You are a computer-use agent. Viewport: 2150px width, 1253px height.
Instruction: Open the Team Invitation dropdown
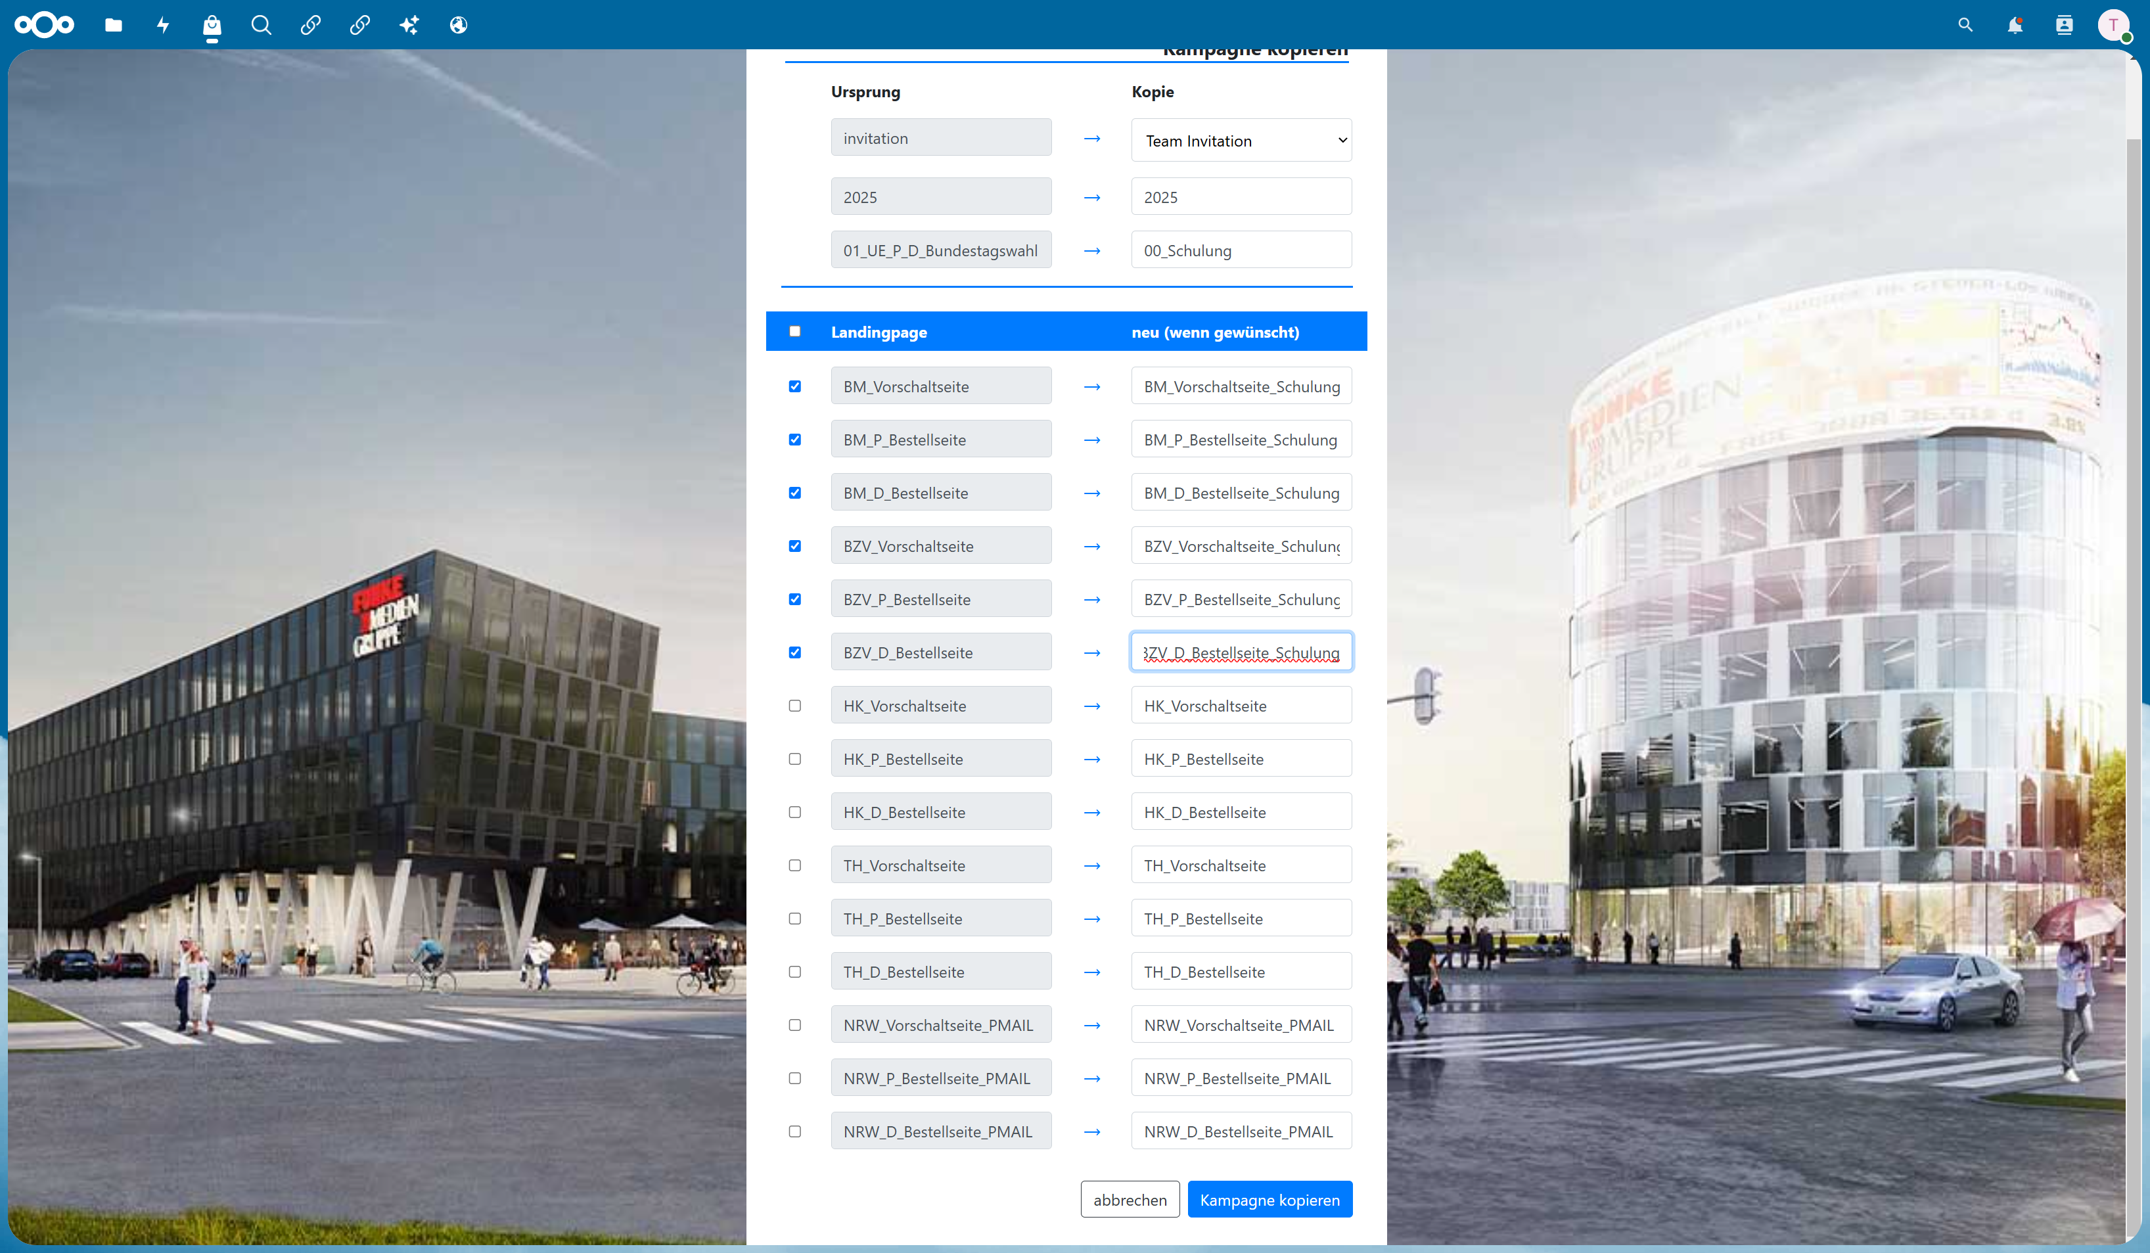click(x=1241, y=141)
